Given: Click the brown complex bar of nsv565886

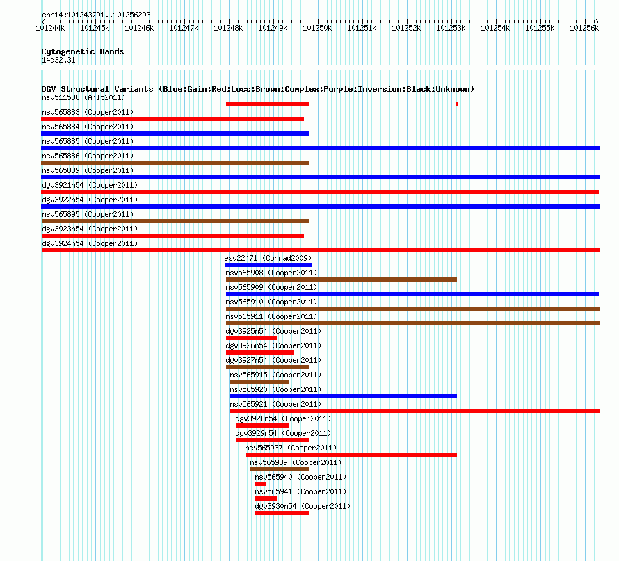Looking at the screenshot, I should click(x=175, y=163).
